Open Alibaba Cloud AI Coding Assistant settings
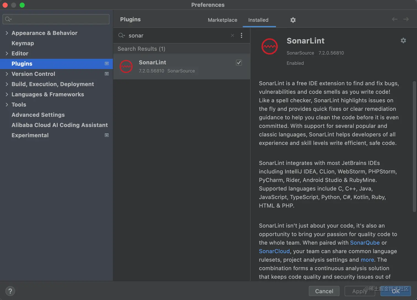 tap(60, 125)
